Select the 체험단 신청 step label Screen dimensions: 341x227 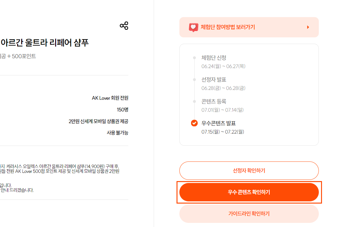tap(214, 58)
